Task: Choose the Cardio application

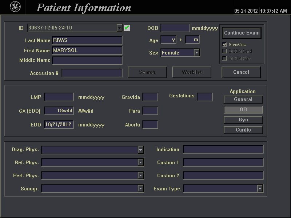Action: [243, 130]
